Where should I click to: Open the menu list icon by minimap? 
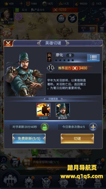tap(102, 29)
